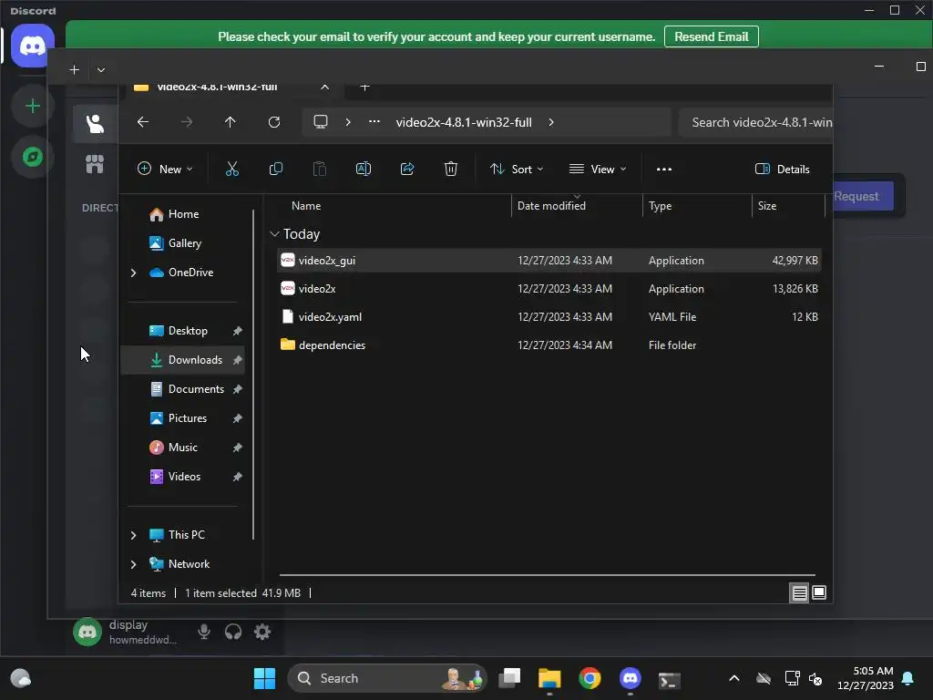Click the Copy icon in toolbar

(275, 169)
